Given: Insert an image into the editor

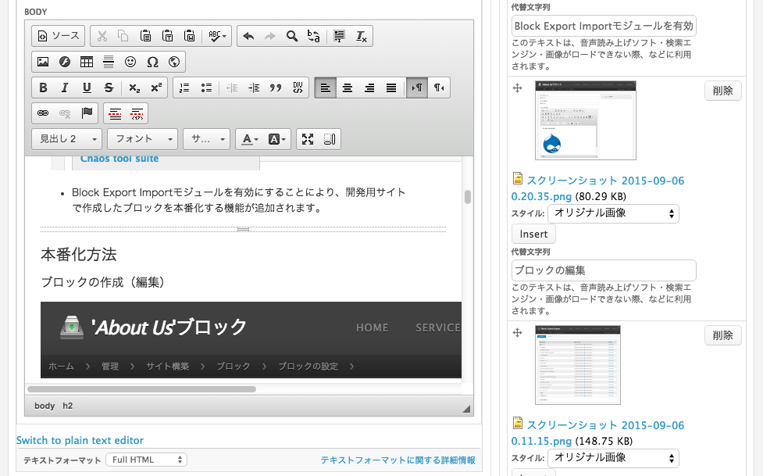Looking at the screenshot, I should (42, 62).
